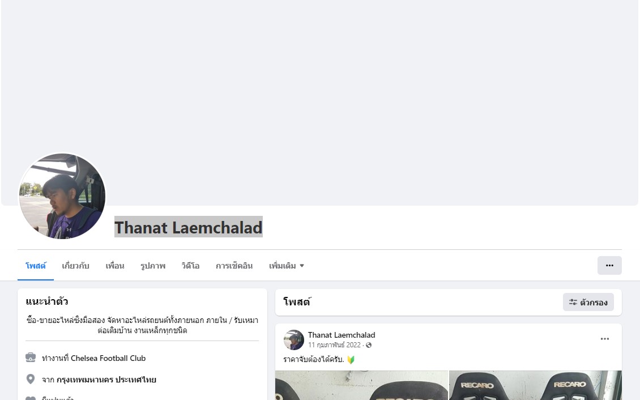Switch to the โพสต์ tab

(36, 266)
